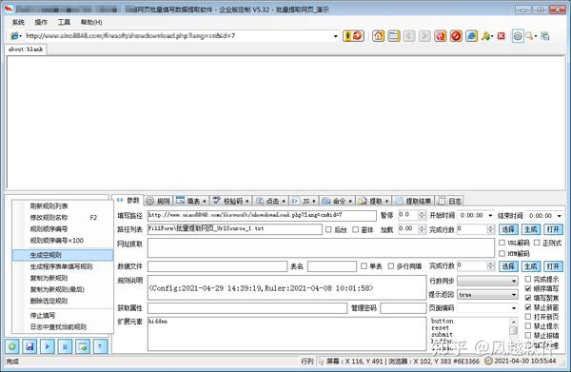The height and width of the screenshot is (372, 571).
Task: Click the home icon in the browser toolbar
Action: tap(379, 36)
